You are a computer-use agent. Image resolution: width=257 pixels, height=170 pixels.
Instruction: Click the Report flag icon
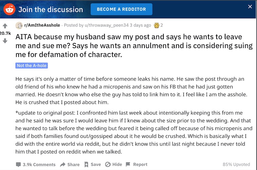click(x=128, y=164)
